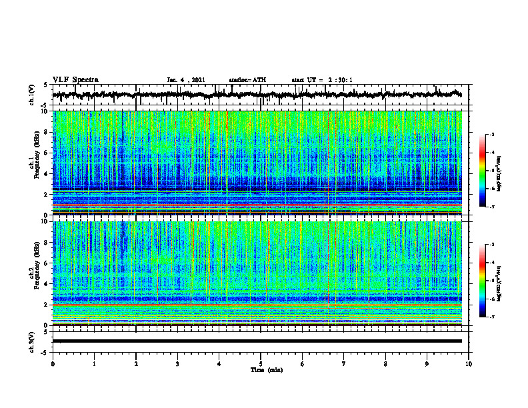Click inside the ch.1 frequency spectrogram
The image size is (528, 408).
click(257, 163)
